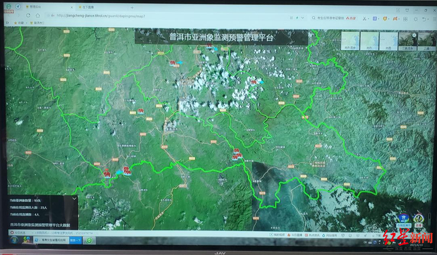Click the elephant marker inside the white cloud area

coord(253,82)
